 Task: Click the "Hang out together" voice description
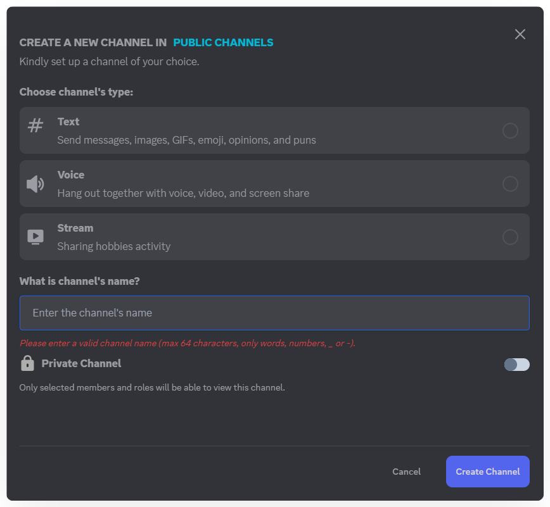[x=183, y=193]
